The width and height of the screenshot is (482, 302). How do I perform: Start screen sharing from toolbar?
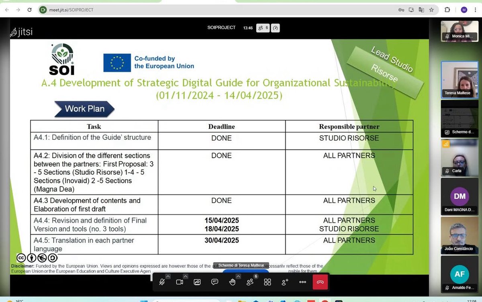(x=197, y=282)
